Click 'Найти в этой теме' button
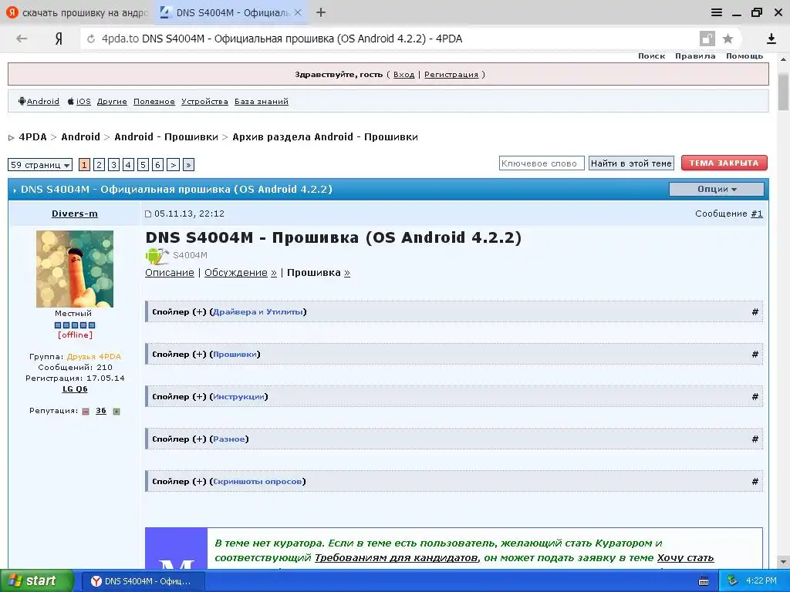 (631, 163)
